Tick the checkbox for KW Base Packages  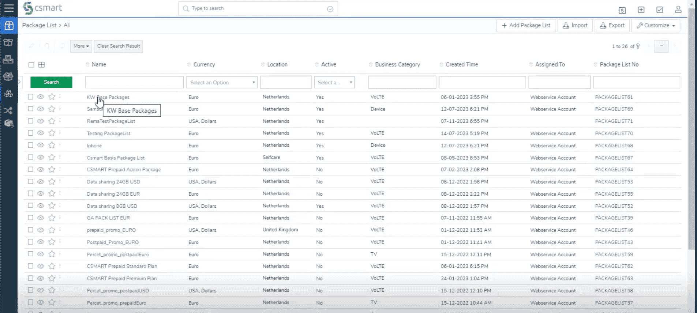point(30,97)
